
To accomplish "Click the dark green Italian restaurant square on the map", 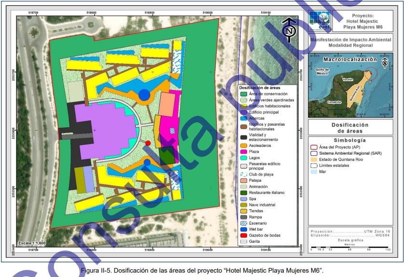I will pyautogui.click(x=167, y=155).
